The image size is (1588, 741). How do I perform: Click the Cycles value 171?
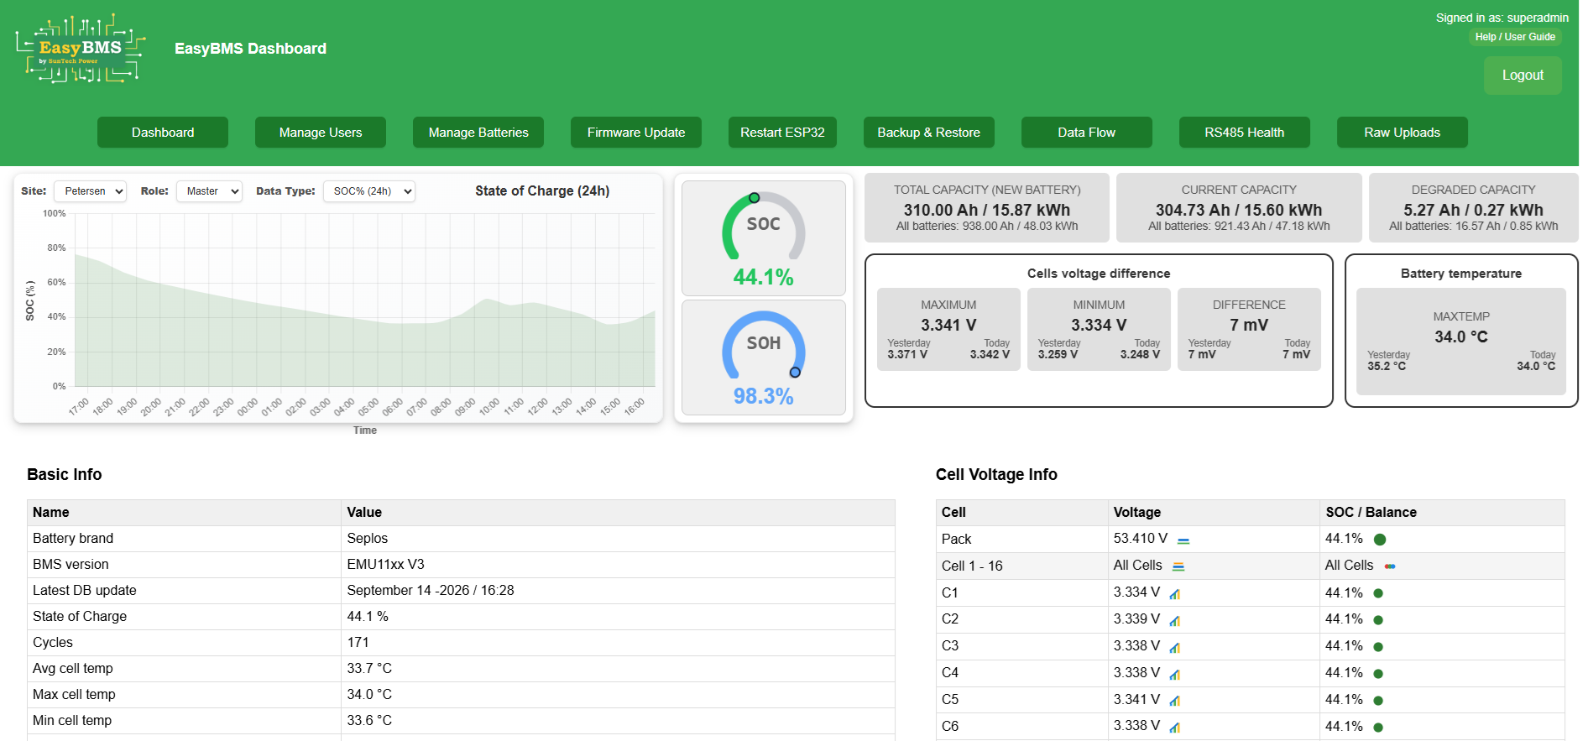358,643
